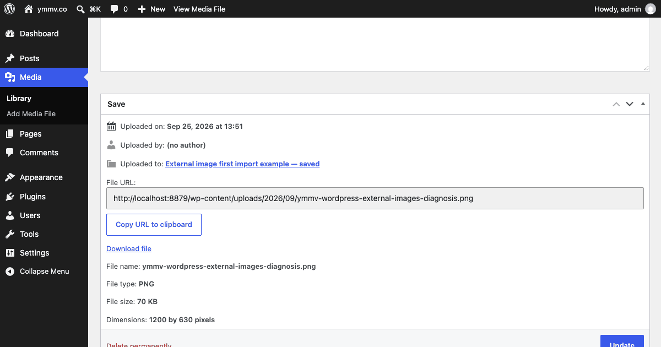Click the Users person icon
Screen dimensions: 661x347
(10, 215)
